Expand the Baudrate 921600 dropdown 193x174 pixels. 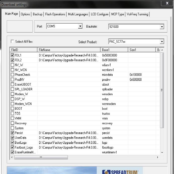pyautogui.click(x=162, y=27)
